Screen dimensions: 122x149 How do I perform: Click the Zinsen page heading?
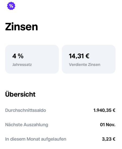[21, 27]
